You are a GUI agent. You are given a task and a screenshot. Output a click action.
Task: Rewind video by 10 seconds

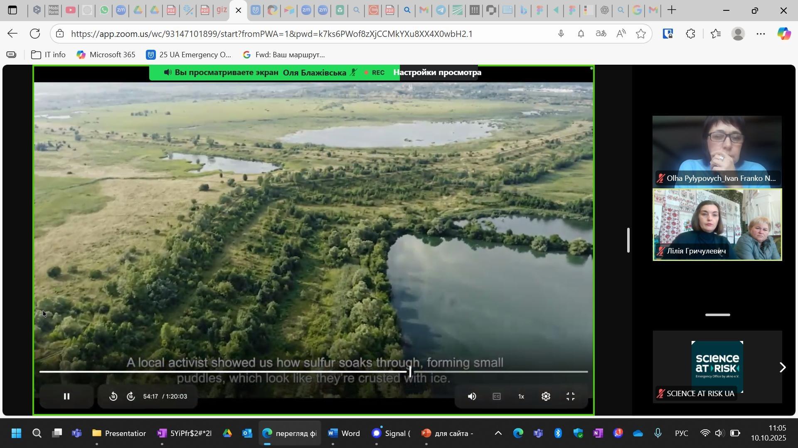click(113, 397)
